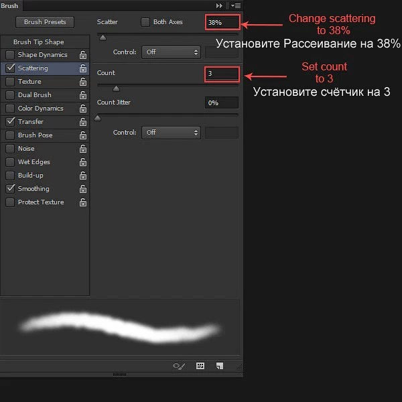Enable the Noise checkbox
Viewport: 402px width, 402px height.
coord(10,149)
